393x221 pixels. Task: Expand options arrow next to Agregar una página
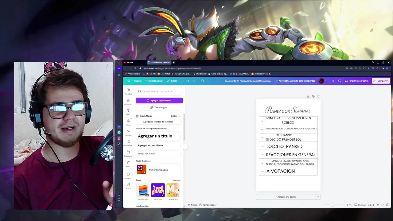(318, 197)
